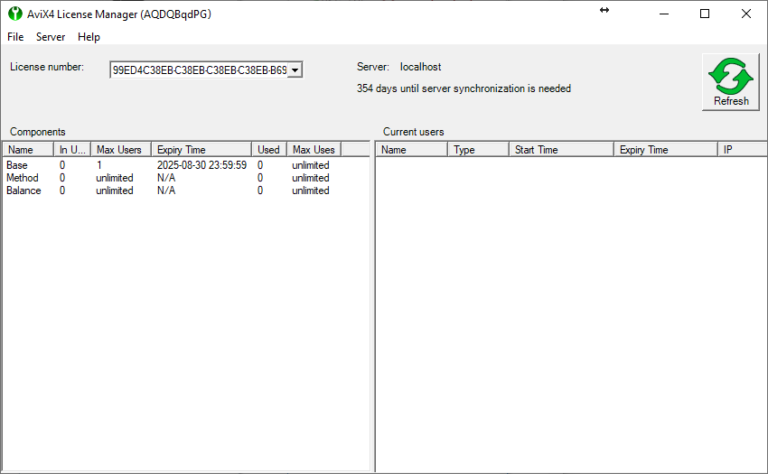
Task: Select the Balance component row
Action: pos(23,191)
